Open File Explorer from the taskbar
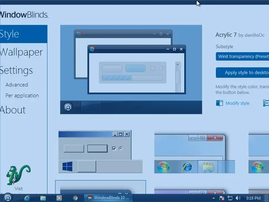Viewport: 269px width, 202px height. pos(43,198)
